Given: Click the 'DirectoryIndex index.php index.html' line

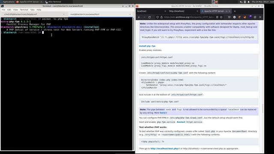Looking at the screenshot, I should [x=162, y=80].
